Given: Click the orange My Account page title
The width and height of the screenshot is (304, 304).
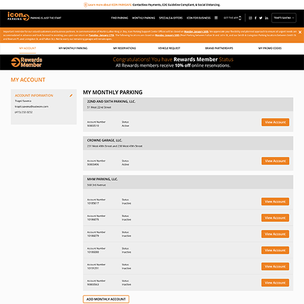Looking at the screenshot, I should click(x=28, y=80).
